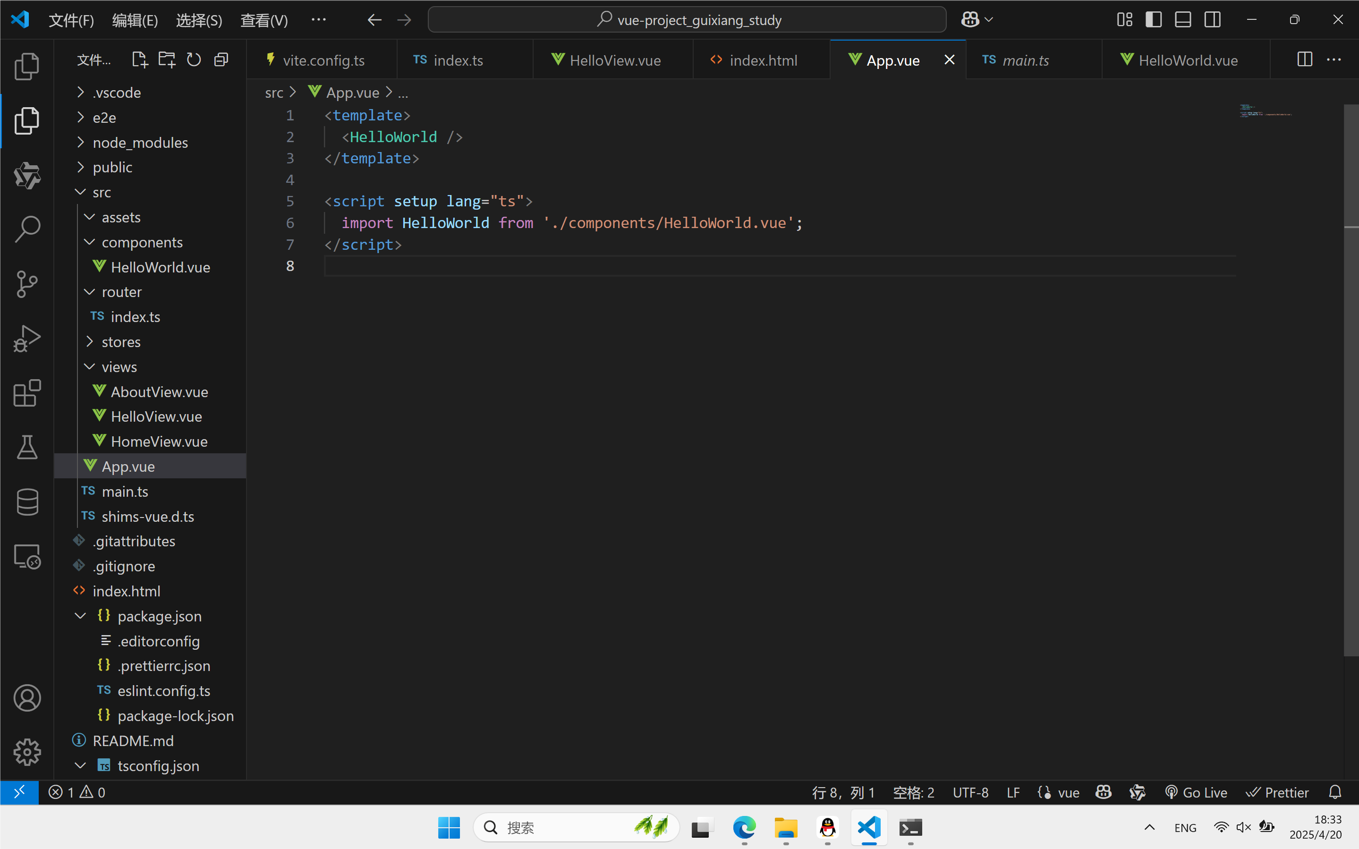
Task: Collapse the components folder
Action: click(142, 242)
